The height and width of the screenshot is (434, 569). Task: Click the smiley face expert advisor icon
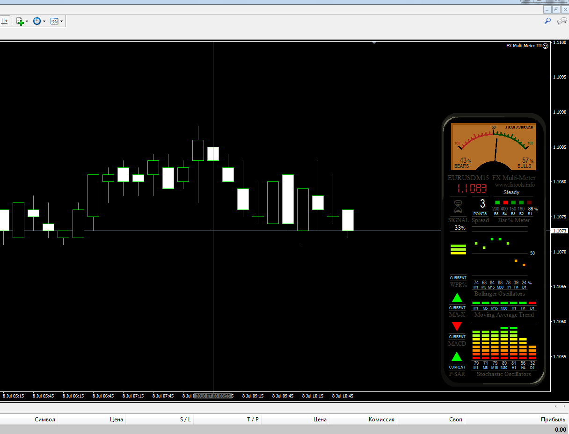click(x=546, y=46)
